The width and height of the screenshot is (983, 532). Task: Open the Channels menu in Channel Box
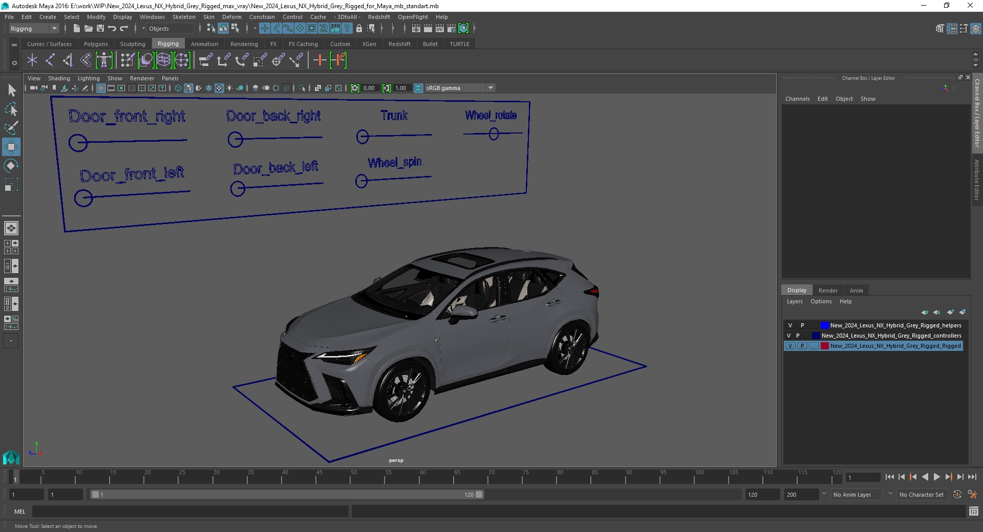coord(798,99)
